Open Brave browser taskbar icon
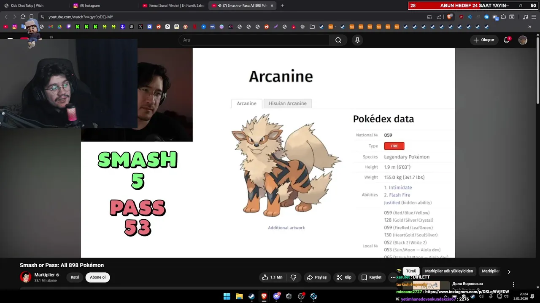The image size is (540, 303). coord(264,296)
